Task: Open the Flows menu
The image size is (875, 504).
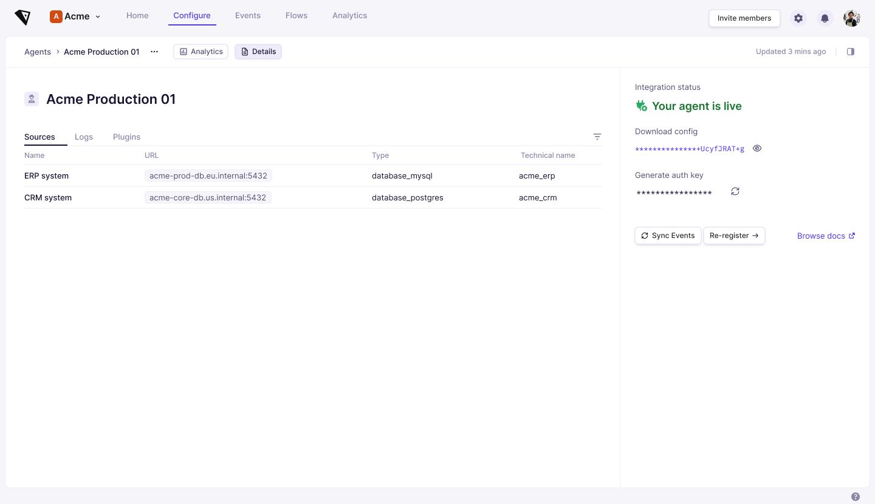Action: pyautogui.click(x=297, y=16)
